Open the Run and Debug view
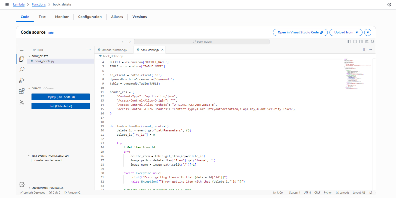 [x=22, y=80]
